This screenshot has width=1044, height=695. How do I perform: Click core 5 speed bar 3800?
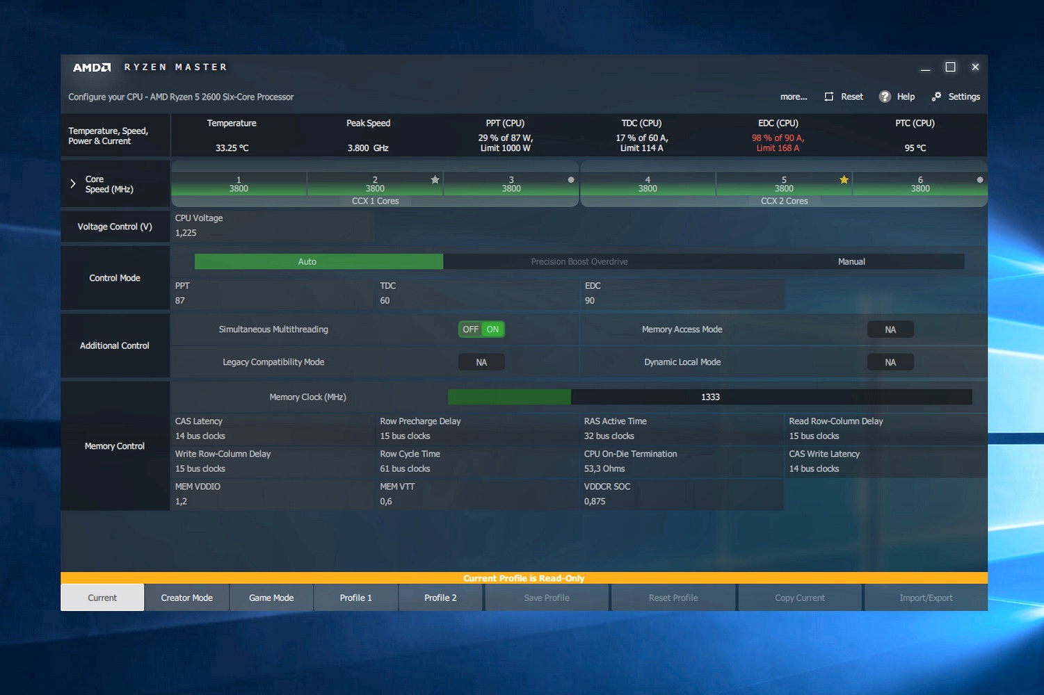(x=784, y=184)
